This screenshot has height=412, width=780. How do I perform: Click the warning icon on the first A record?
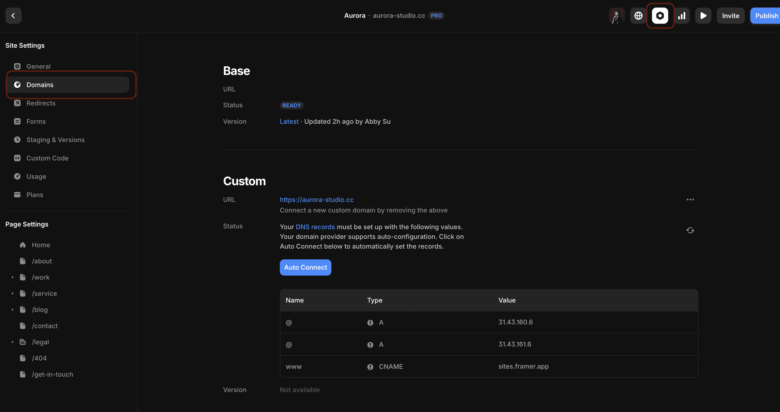(x=370, y=322)
